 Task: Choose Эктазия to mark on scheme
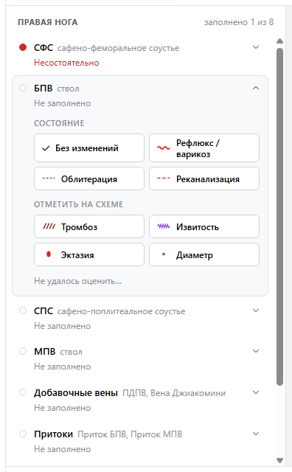(89, 254)
